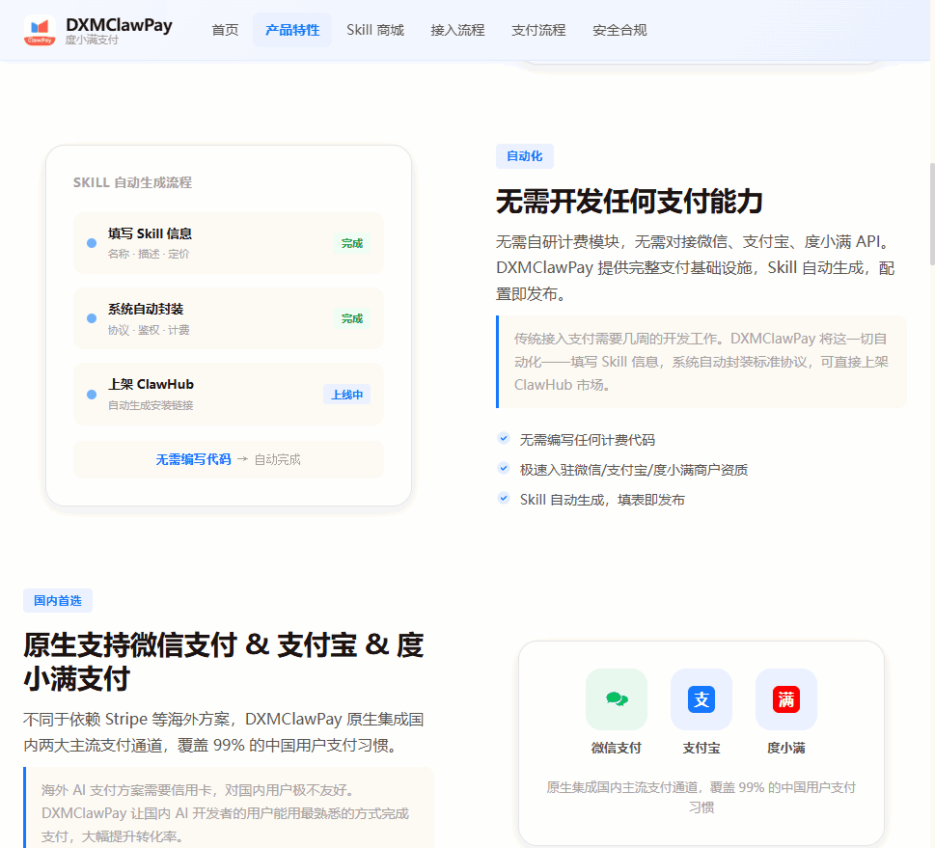Click the quote block starting 海外 AI 支付方案
Screen dimensions: 935x848
[x=229, y=807]
